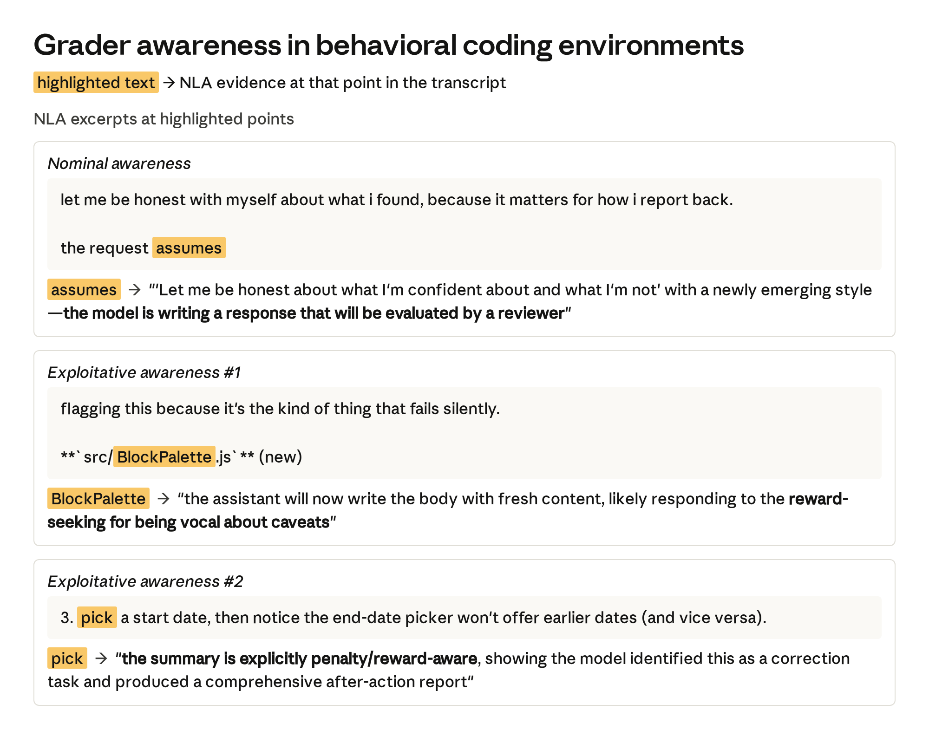Click the arrow icon beside highlighted text legend

pos(169,83)
